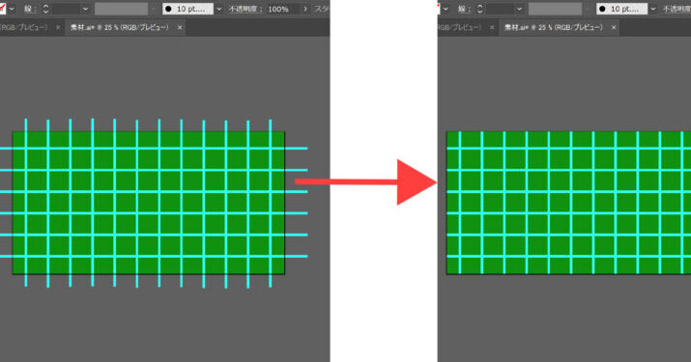Open the brush dropdown arrow in the right screenshot
The image size is (691, 362).
(x=653, y=9)
